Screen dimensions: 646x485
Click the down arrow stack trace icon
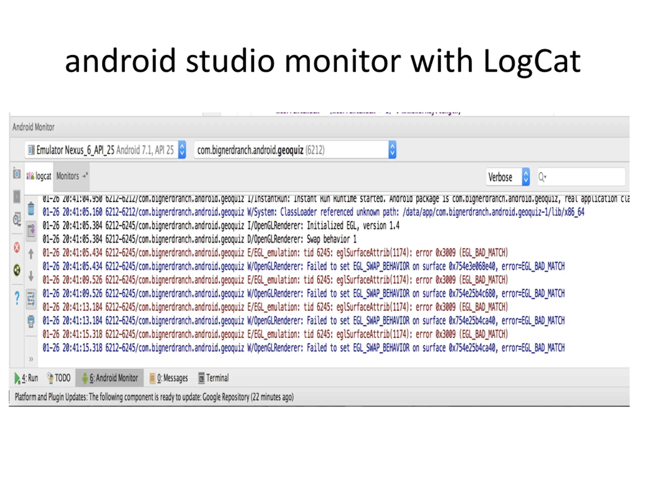coord(31,276)
